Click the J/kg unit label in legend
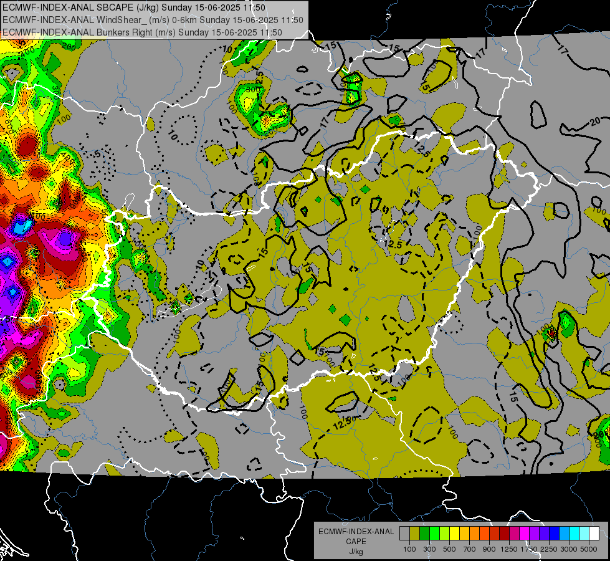 click(x=356, y=552)
